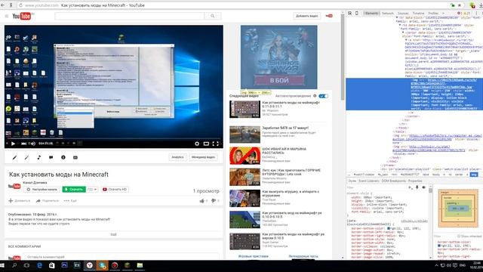Switch to Event Listeners pane tab

pyautogui.click(x=369, y=181)
